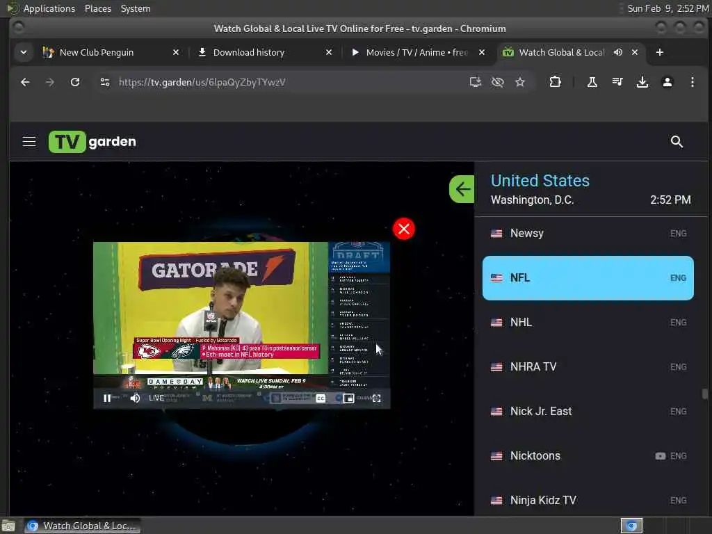
Task: Open the Applications menu
Action: point(49,8)
